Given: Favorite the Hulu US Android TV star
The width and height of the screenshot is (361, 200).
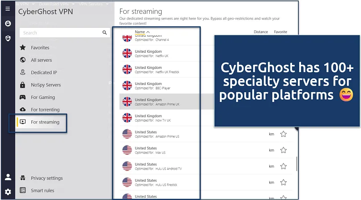Looking at the screenshot, I should click(x=284, y=166).
